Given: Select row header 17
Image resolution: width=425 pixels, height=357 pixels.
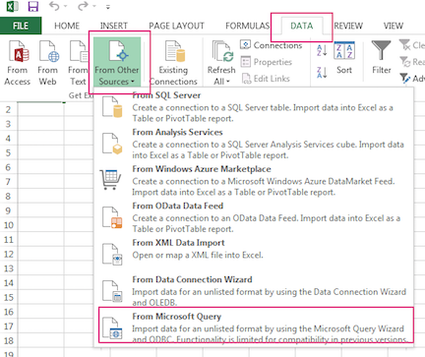Looking at the screenshot, I should 8,327.
